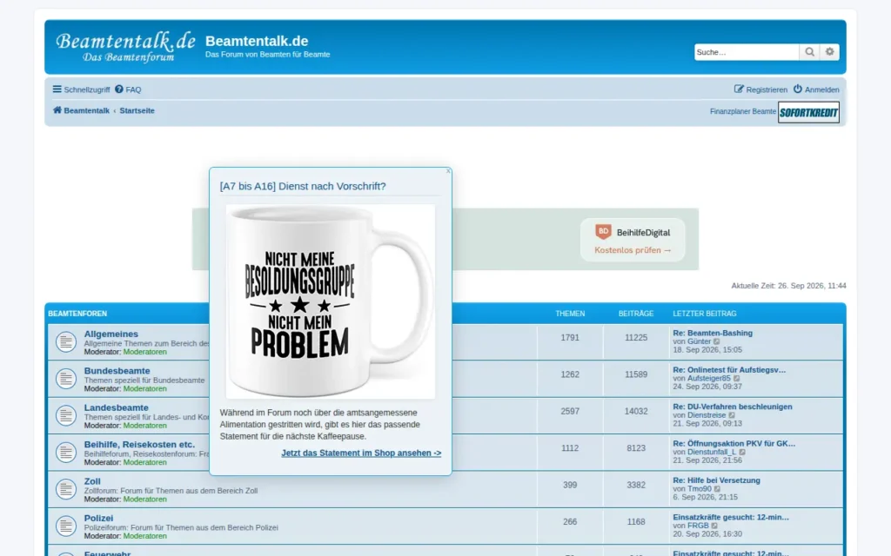Open user profile Dienstreise
891x556 pixels.
(x=707, y=415)
